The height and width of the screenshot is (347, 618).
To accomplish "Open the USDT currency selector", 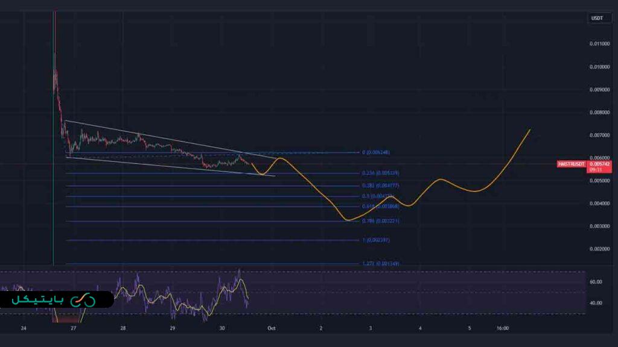I will point(596,18).
